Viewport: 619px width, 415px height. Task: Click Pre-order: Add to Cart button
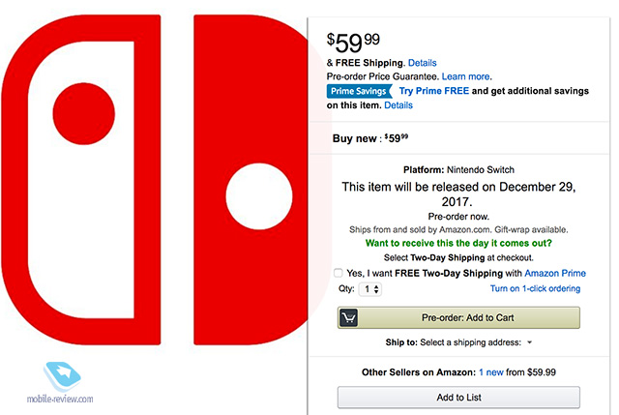point(458,317)
